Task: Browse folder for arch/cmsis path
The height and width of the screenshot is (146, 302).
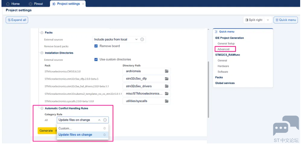Action: (166, 71)
